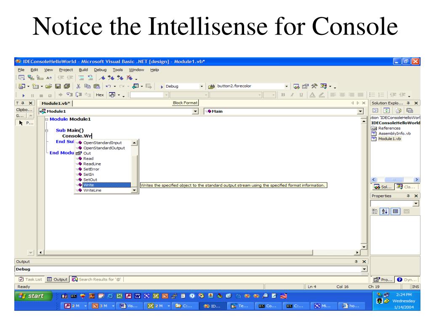Viewport: 431px width, 323px height.
Task: Click the Save floppy disk icon
Action: (58, 86)
